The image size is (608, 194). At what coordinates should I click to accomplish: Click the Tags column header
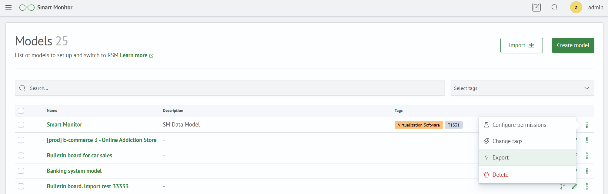(399, 110)
